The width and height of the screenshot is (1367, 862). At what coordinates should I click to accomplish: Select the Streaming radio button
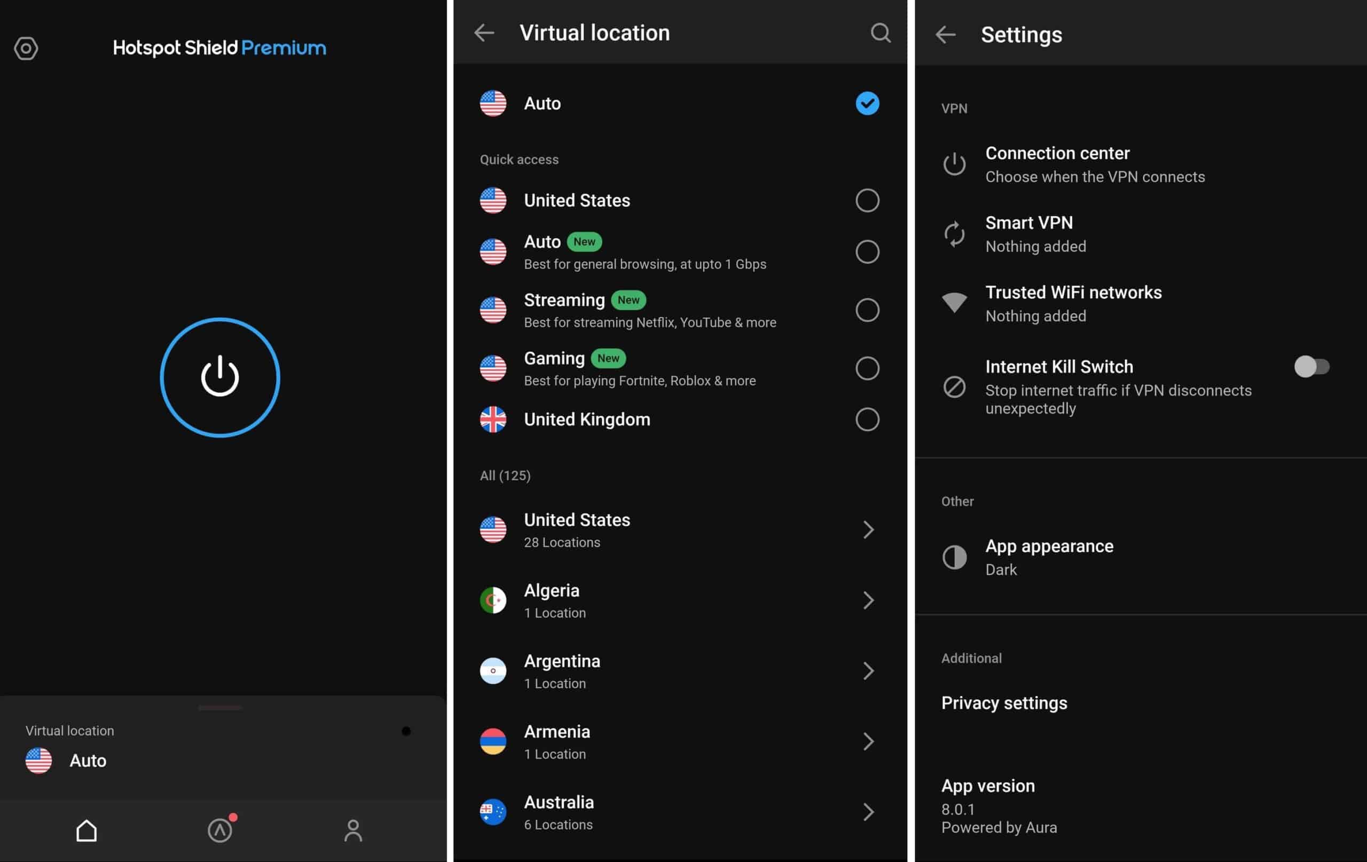click(x=867, y=311)
